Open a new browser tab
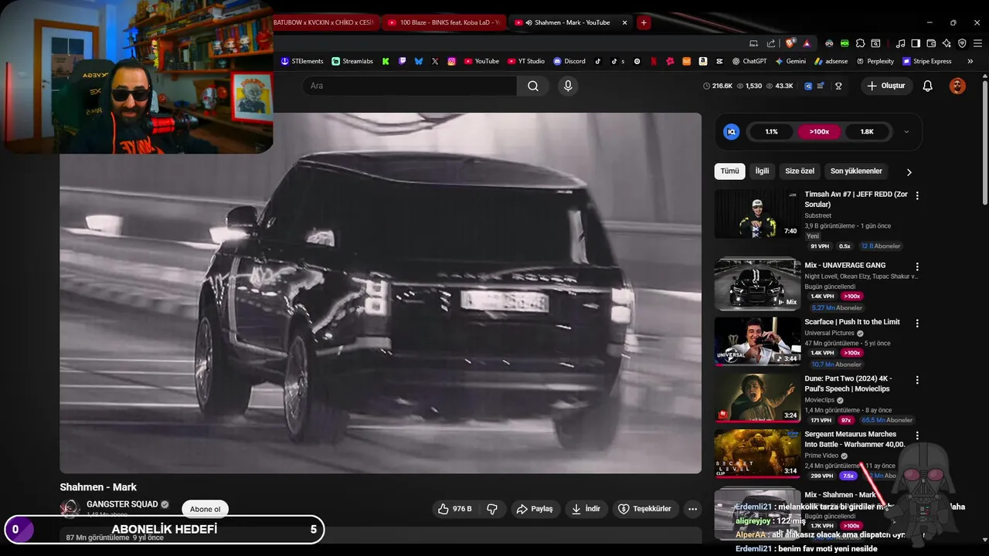The width and height of the screenshot is (989, 556). point(644,22)
